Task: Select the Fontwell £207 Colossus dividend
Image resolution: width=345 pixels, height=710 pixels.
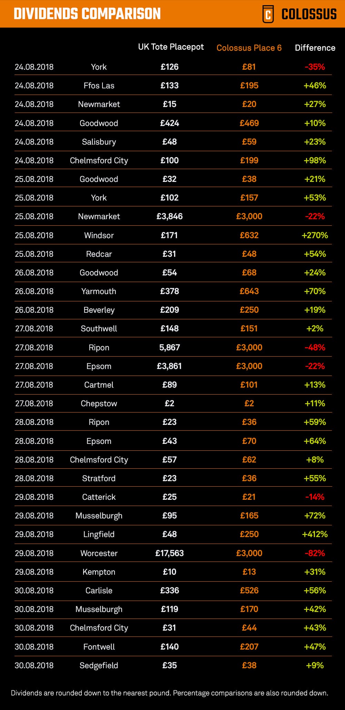Action: coord(249,647)
